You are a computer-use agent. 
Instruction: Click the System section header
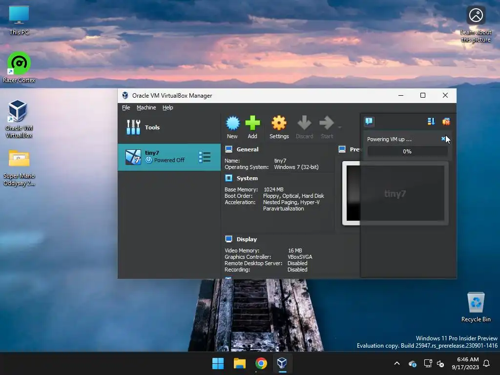(247, 178)
